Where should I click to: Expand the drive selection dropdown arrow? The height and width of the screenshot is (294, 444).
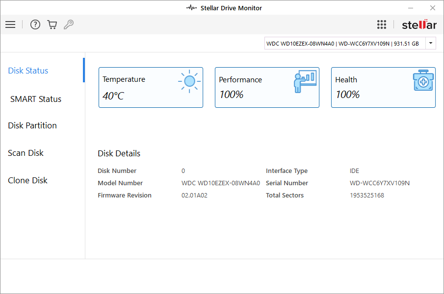[431, 43]
